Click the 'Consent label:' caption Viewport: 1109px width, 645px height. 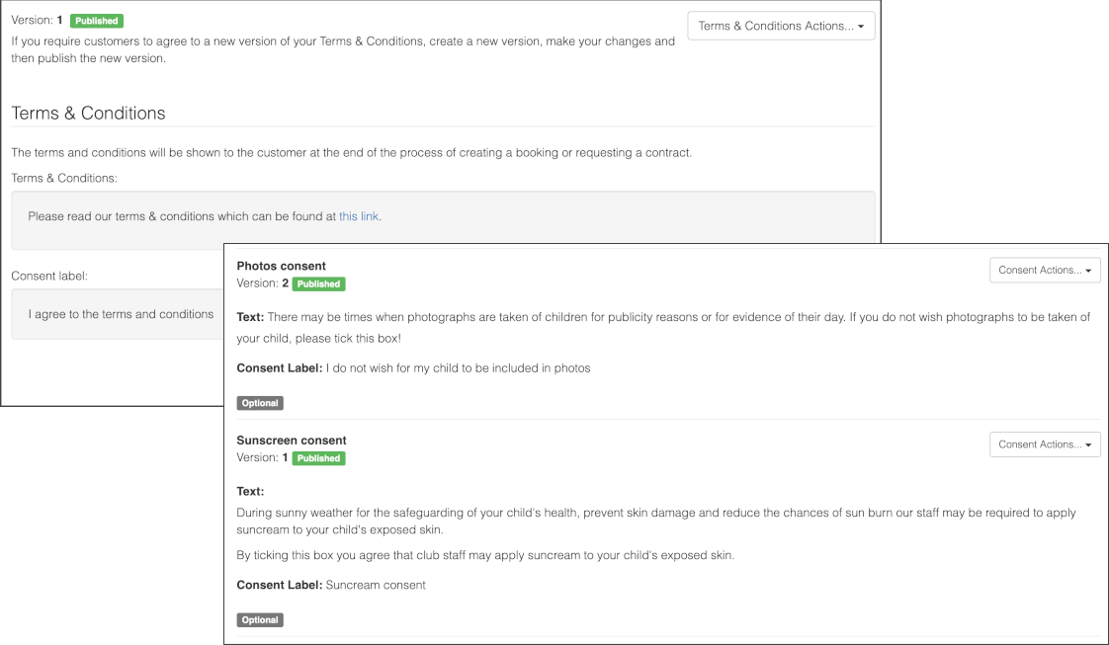[49, 276]
